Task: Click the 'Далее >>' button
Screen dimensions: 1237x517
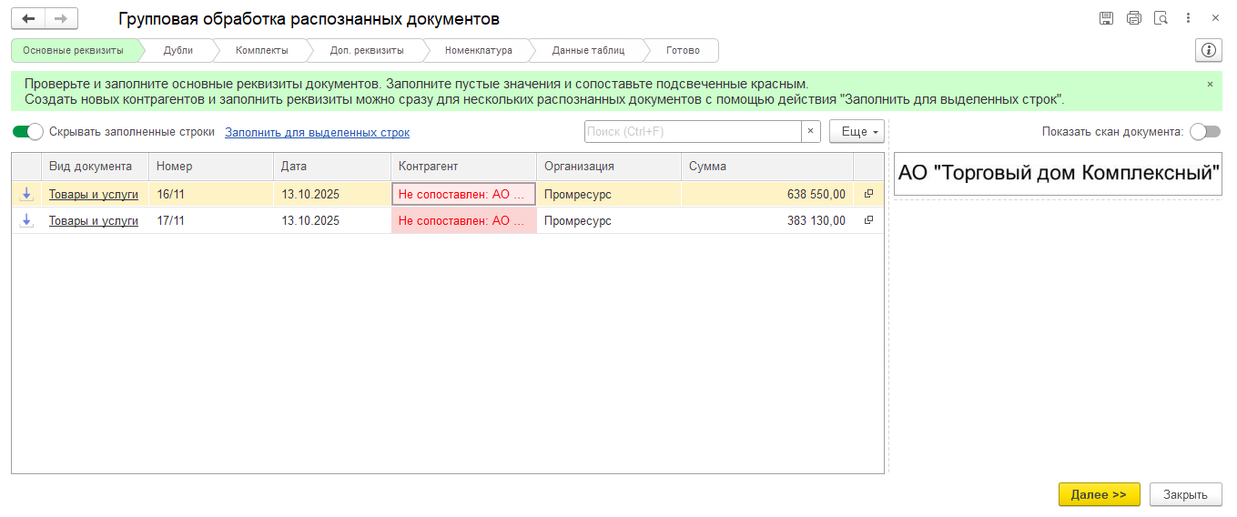Action: [1099, 494]
